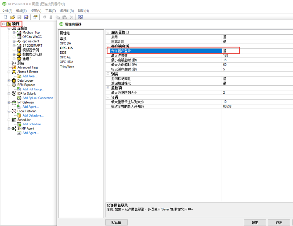The width and height of the screenshot is (293, 226).
Task: Click the opc ua client channel icon
Action: pos(19,41)
